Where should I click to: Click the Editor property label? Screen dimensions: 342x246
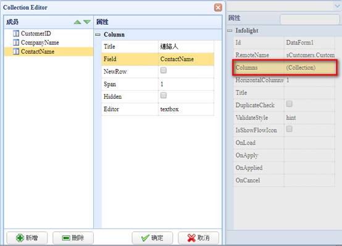[x=111, y=109]
